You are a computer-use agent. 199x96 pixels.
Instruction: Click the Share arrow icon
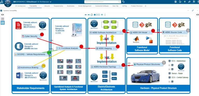(189, 2)
